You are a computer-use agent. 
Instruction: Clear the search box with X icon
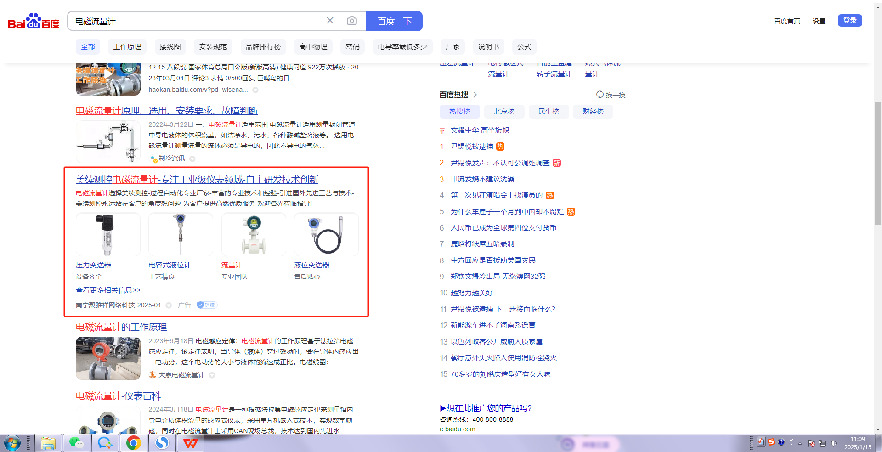point(330,21)
